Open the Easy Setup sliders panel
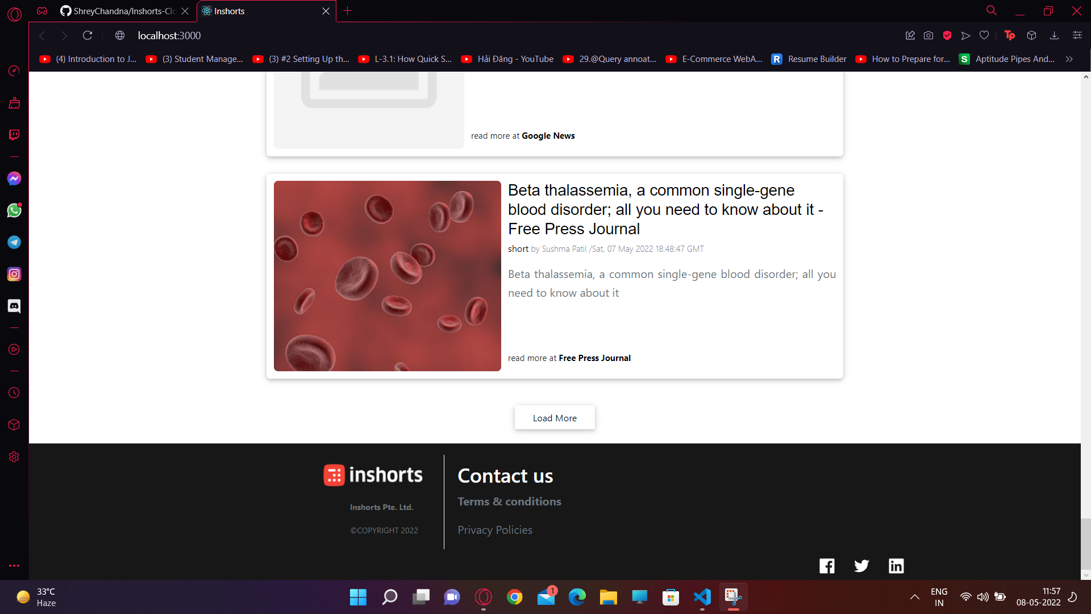The image size is (1091, 614). 1078,35
